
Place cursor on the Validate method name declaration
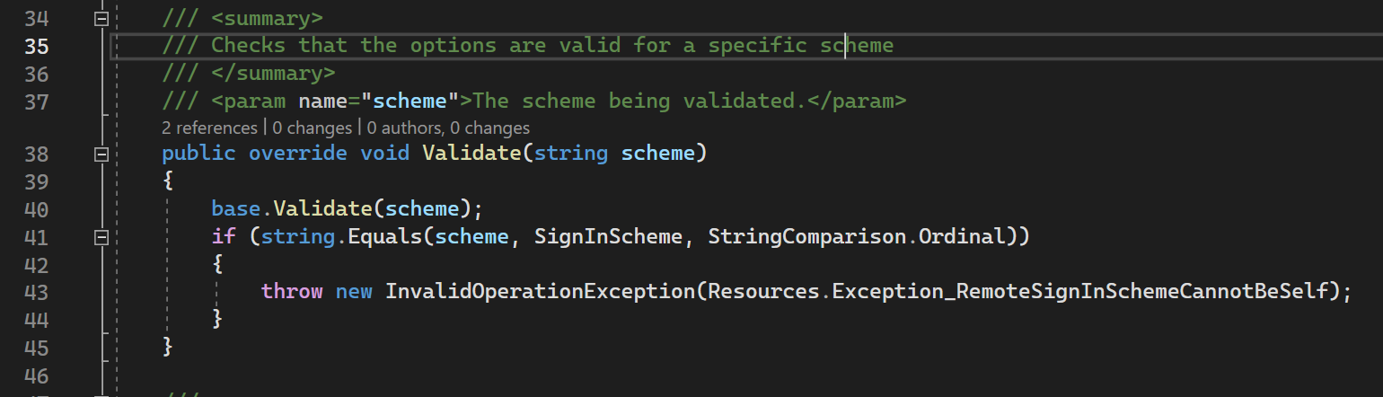[471, 154]
